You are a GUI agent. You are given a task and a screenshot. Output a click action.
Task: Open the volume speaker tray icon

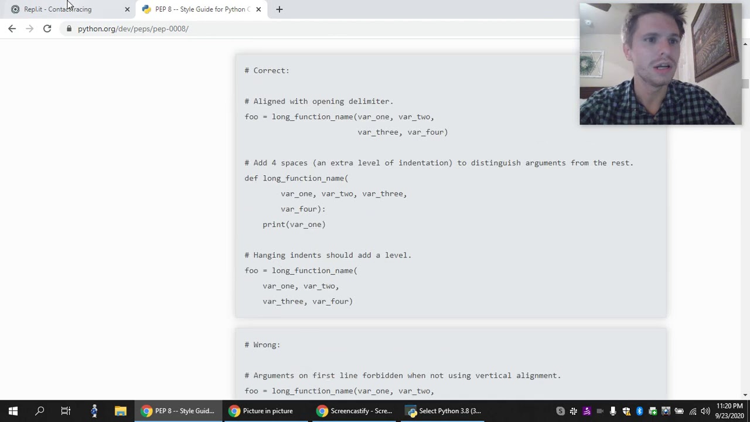click(x=705, y=411)
